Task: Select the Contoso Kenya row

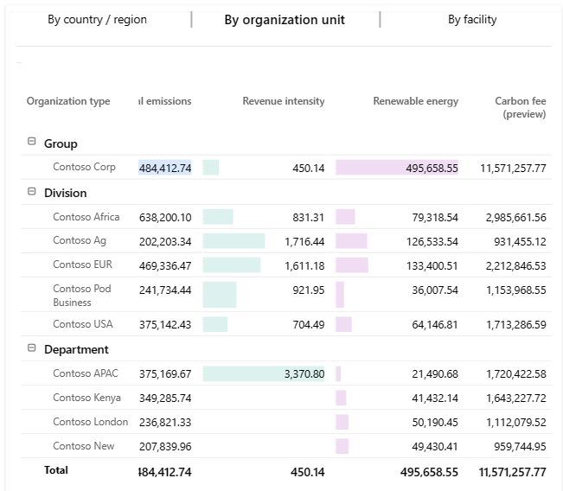Action: point(86,398)
